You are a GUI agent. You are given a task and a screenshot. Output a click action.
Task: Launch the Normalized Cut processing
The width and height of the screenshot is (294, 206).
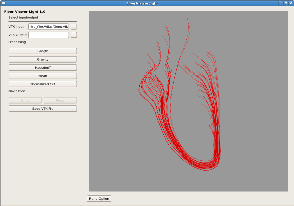point(43,84)
